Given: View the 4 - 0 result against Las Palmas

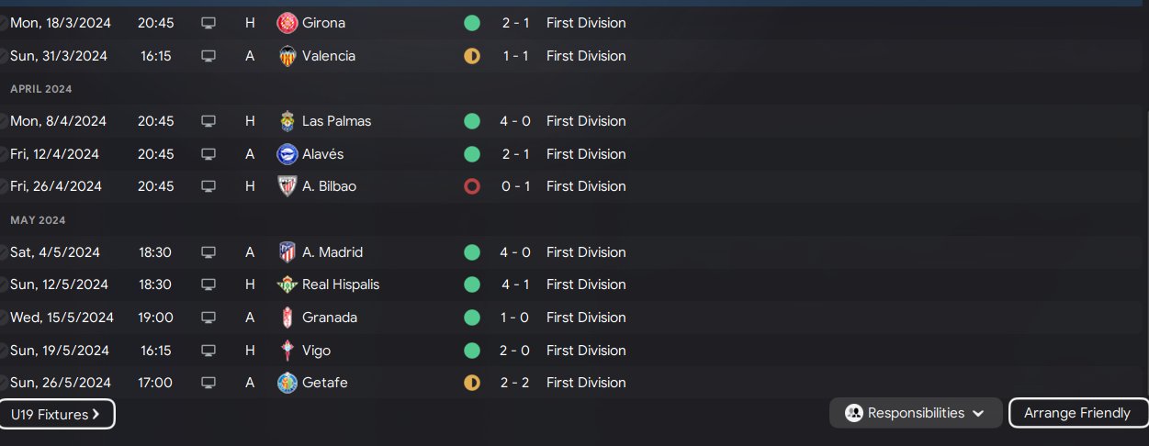Looking at the screenshot, I should click(514, 121).
